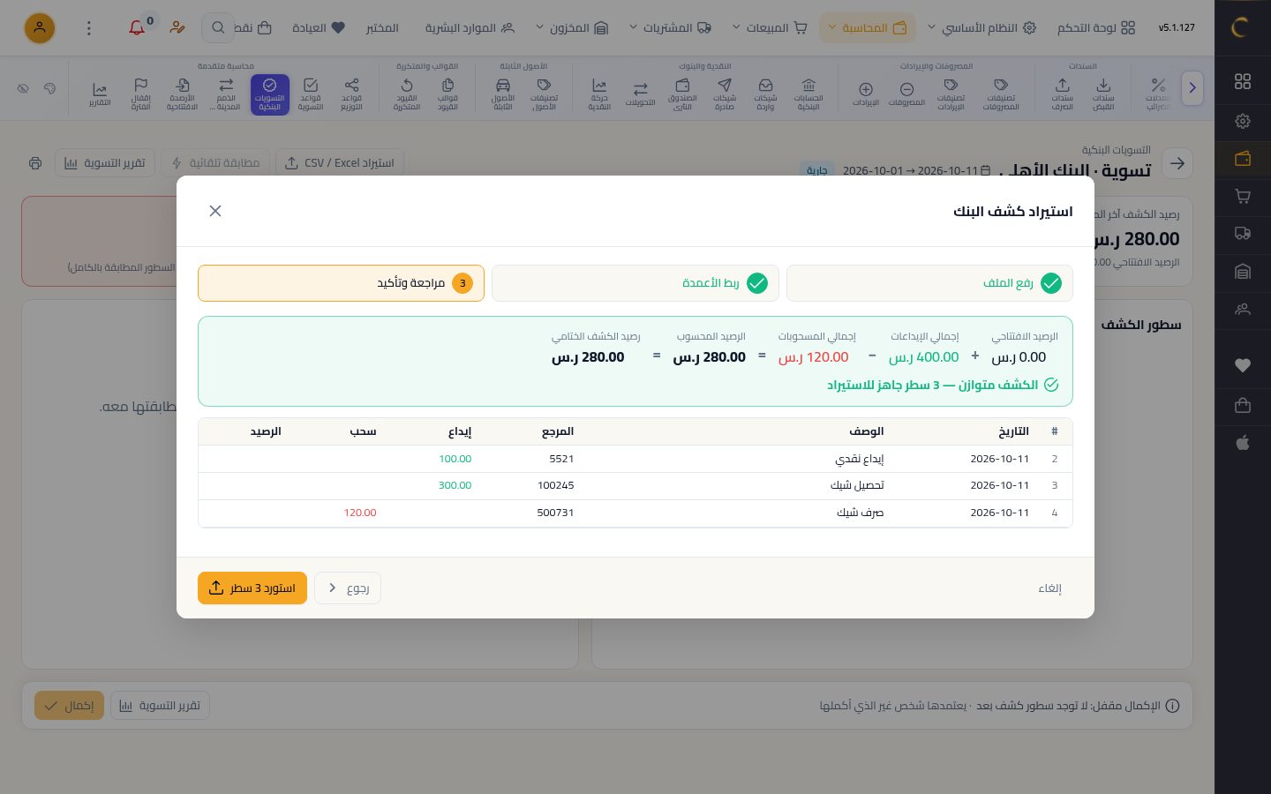1271x794 pixels.
Task: Click the رجوع back button
Action: pos(348,588)
